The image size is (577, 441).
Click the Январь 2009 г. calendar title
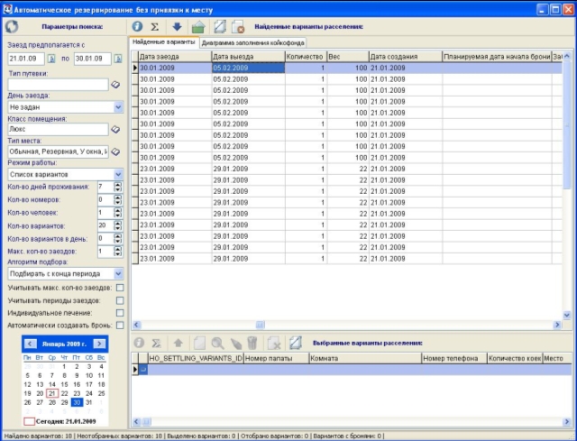64,344
